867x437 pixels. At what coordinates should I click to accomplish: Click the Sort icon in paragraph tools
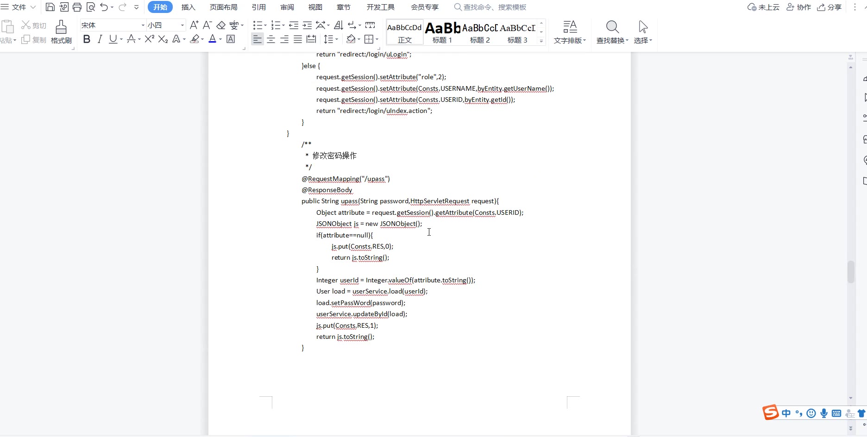coord(339,25)
